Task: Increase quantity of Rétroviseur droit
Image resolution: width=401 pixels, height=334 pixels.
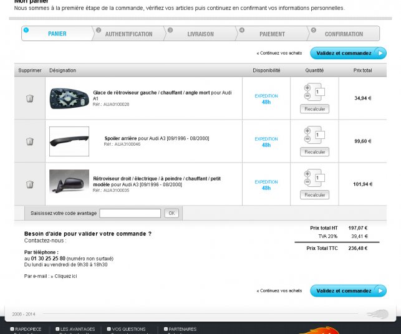Action: click(307, 174)
